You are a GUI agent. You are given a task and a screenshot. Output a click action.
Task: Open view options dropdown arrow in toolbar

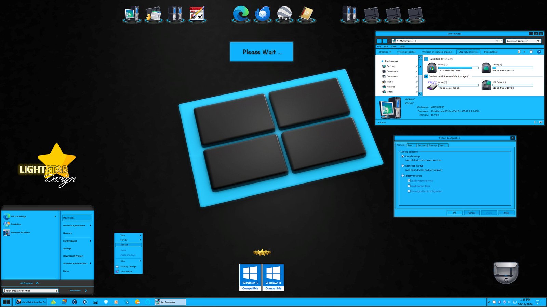pos(524,52)
